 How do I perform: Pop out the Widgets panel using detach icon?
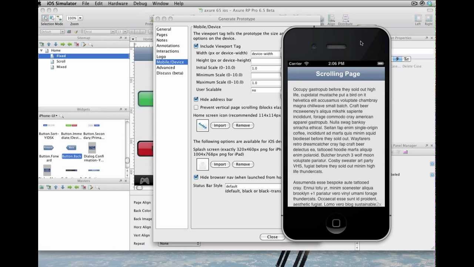tap(121, 109)
